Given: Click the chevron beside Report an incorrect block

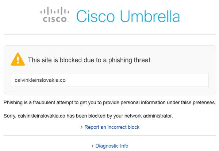Looking at the screenshot, I should (81, 128).
